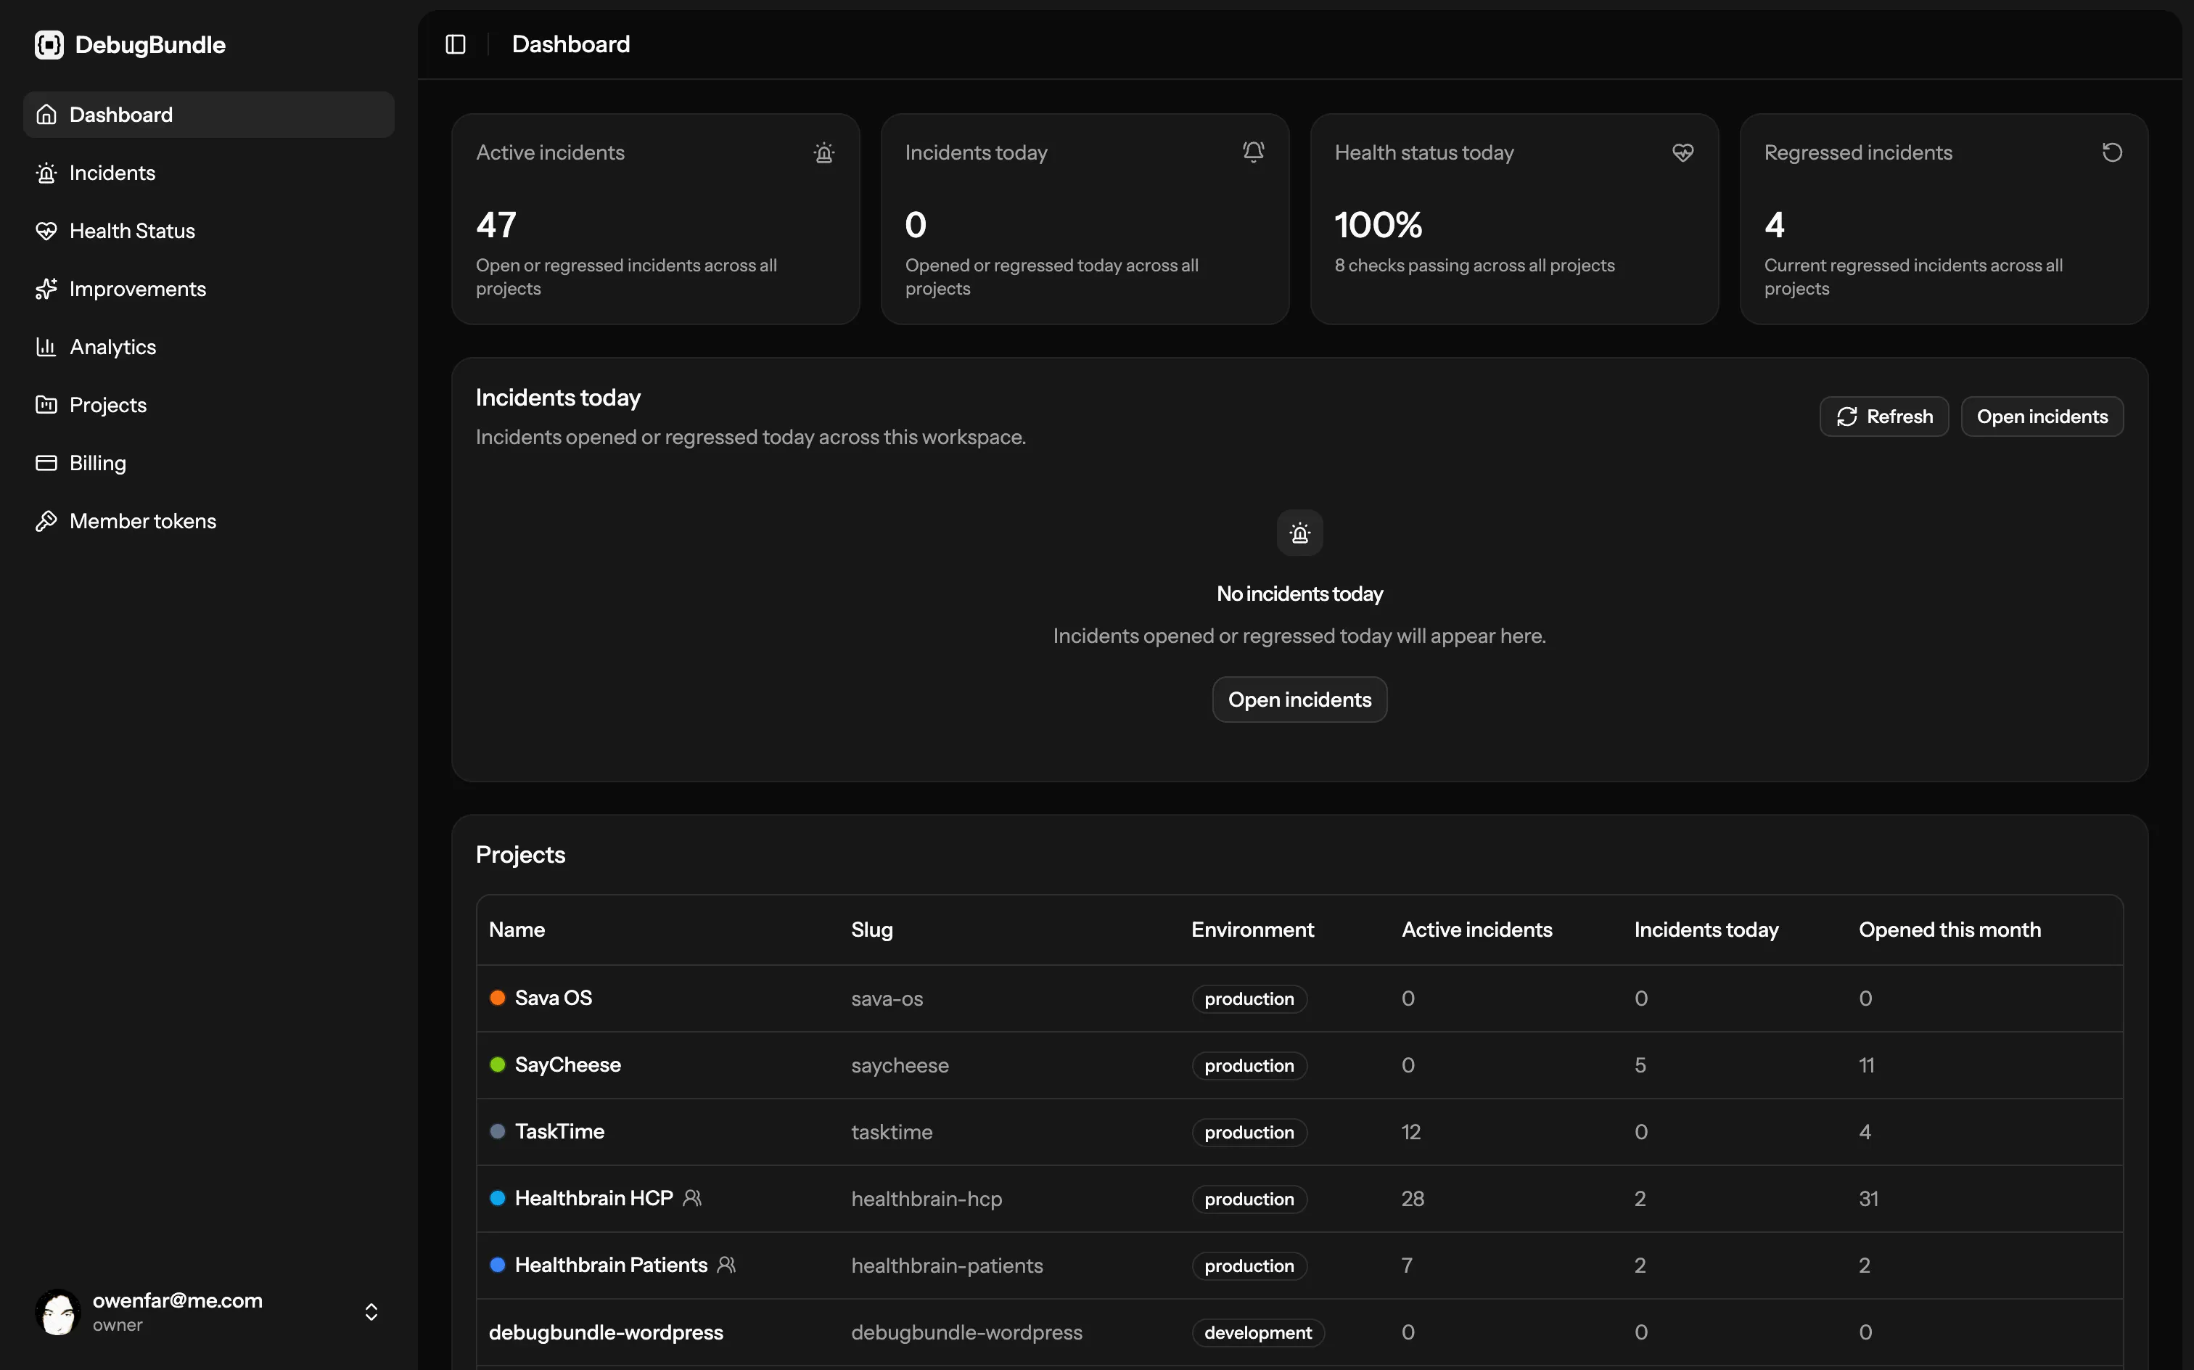Click the Billing card icon
The width and height of the screenshot is (2194, 1370).
coord(46,463)
